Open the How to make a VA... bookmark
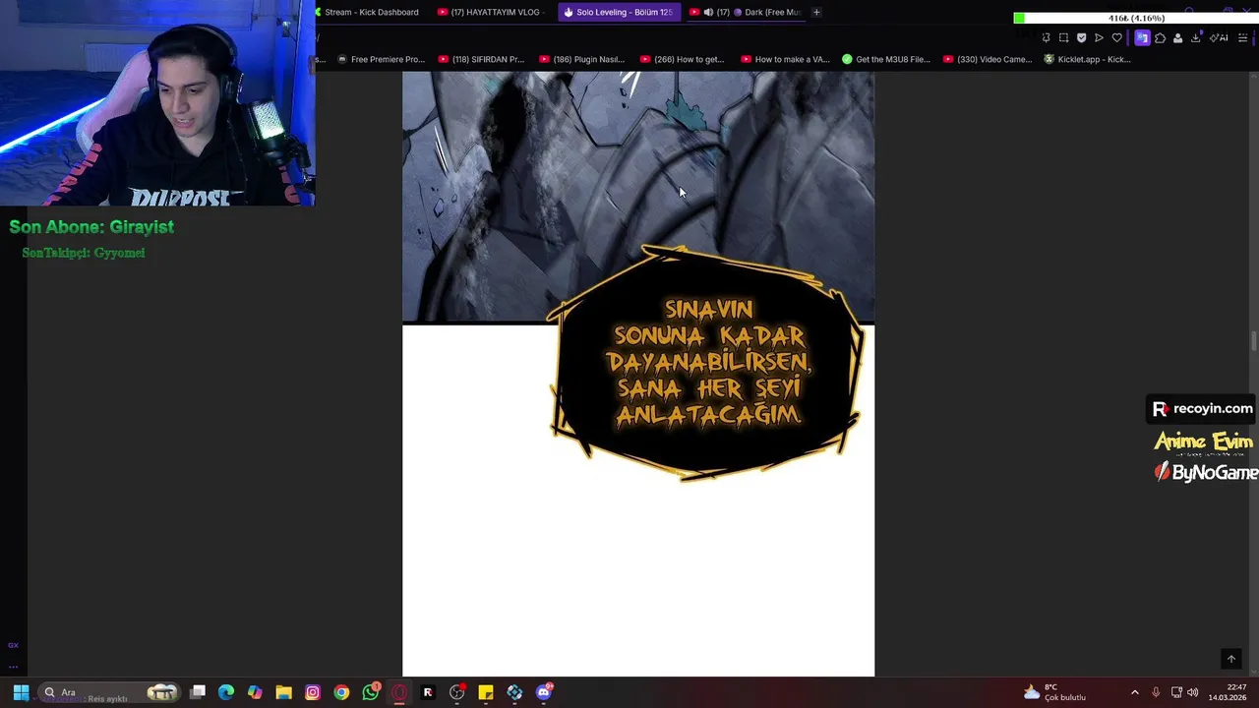Image resolution: width=1259 pixels, height=708 pixels. [785, 59]
